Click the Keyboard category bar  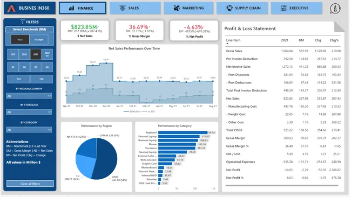(x=183, y=132)
